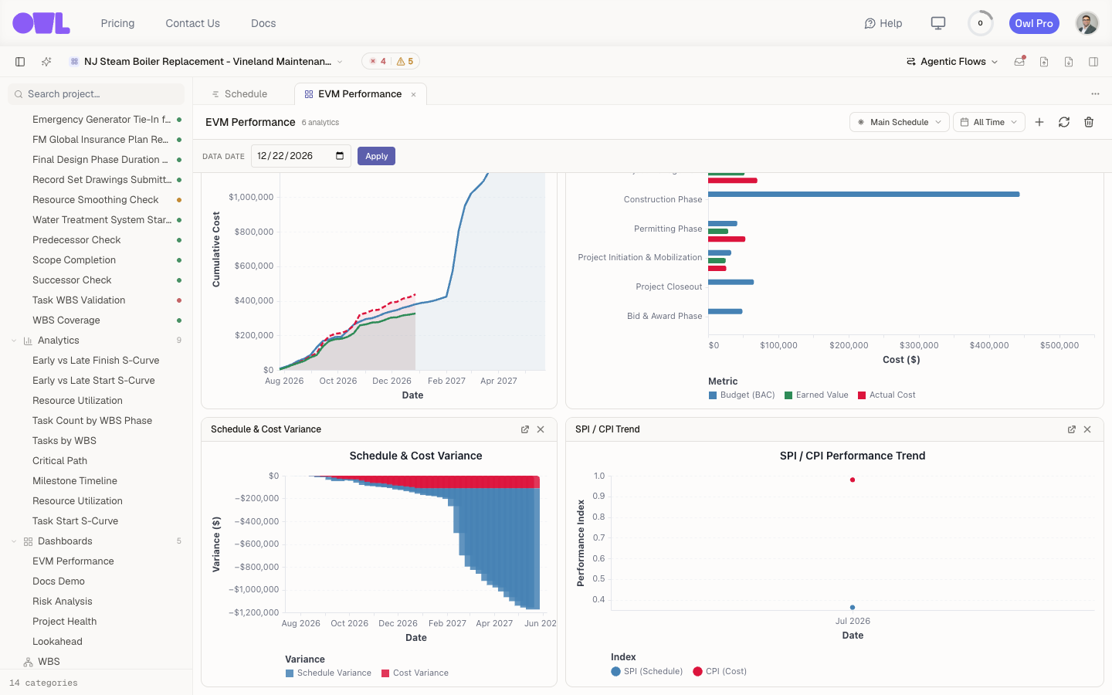Click the errors count badge showing 4
The image size is (1112, 695).
(x=378, y=62)
